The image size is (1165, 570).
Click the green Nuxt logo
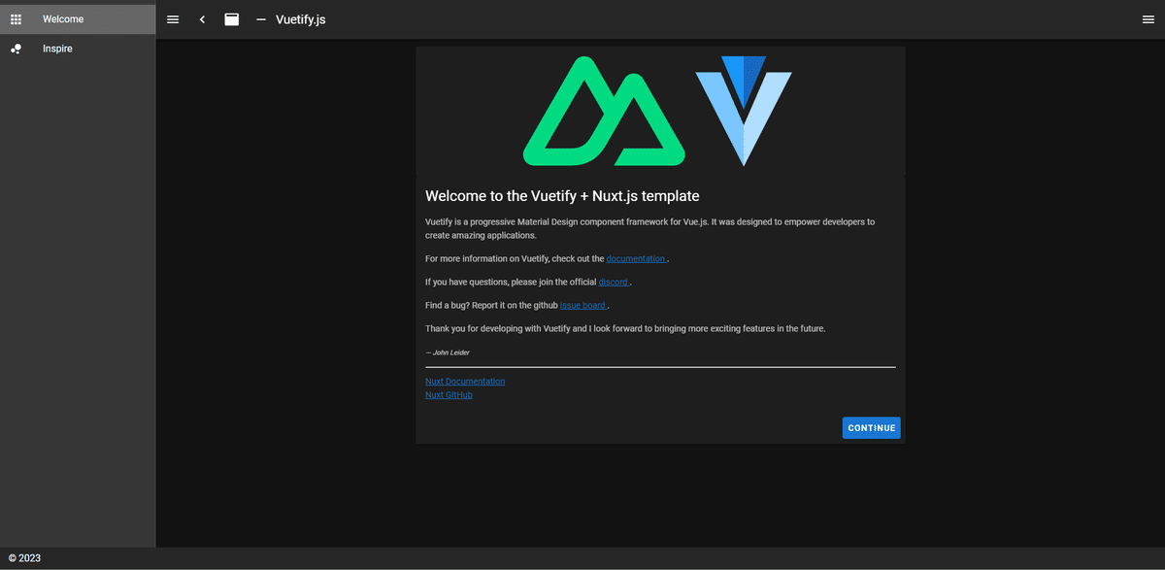pos(604,111)
